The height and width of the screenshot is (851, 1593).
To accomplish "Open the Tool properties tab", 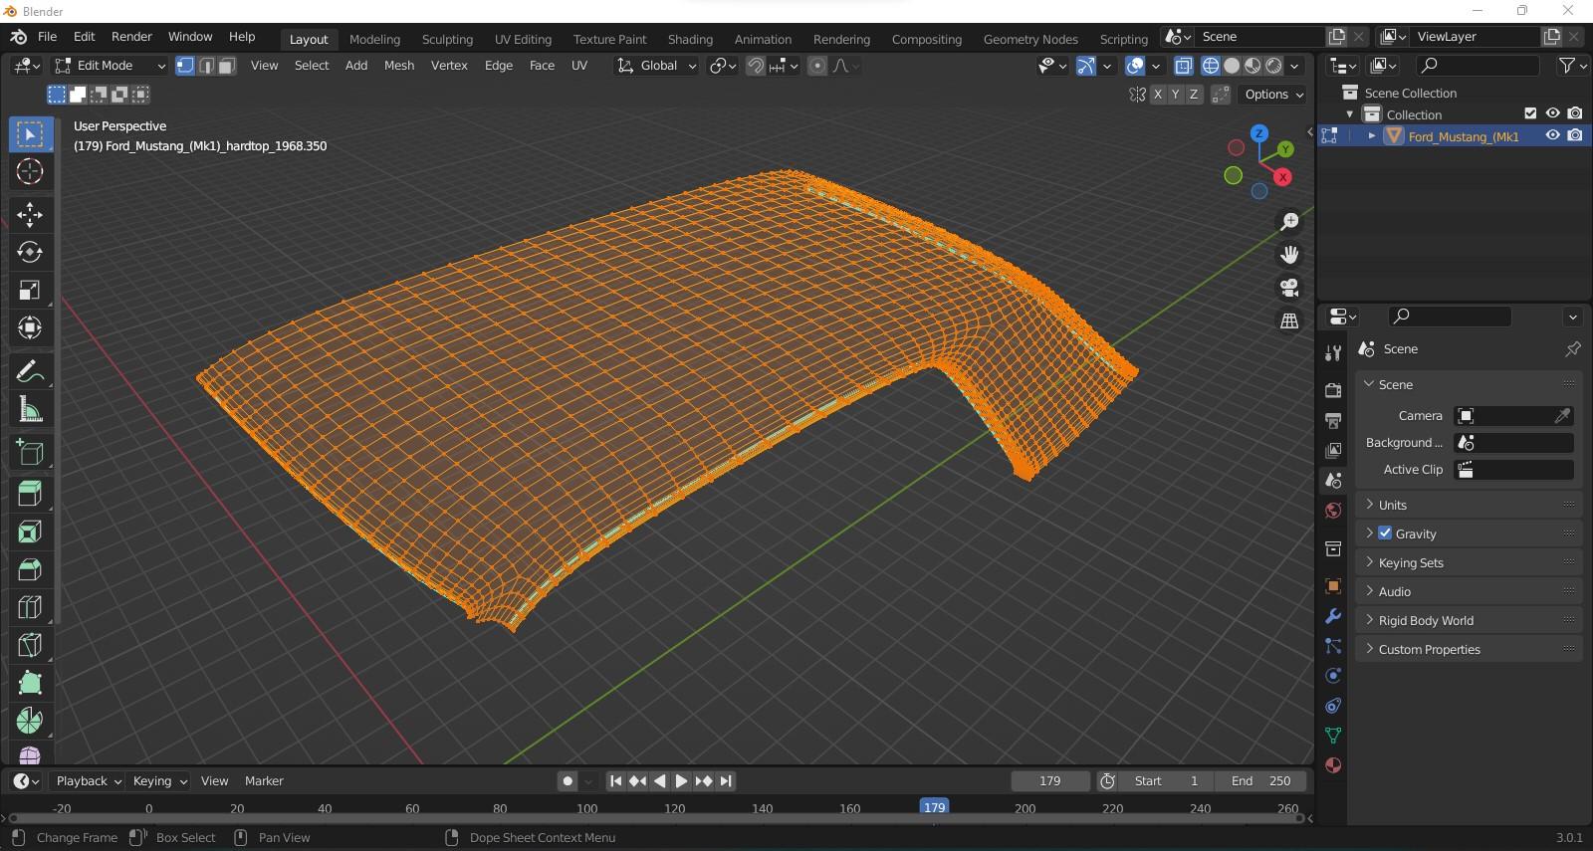I will click(x=1333, y=352).
